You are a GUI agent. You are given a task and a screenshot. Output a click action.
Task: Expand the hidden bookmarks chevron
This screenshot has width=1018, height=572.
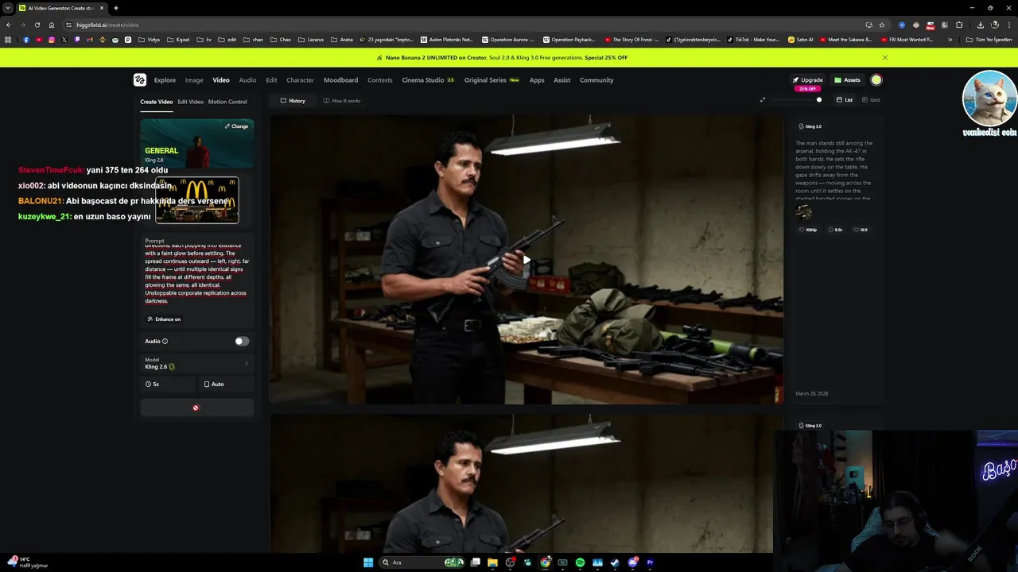point(950,40)
